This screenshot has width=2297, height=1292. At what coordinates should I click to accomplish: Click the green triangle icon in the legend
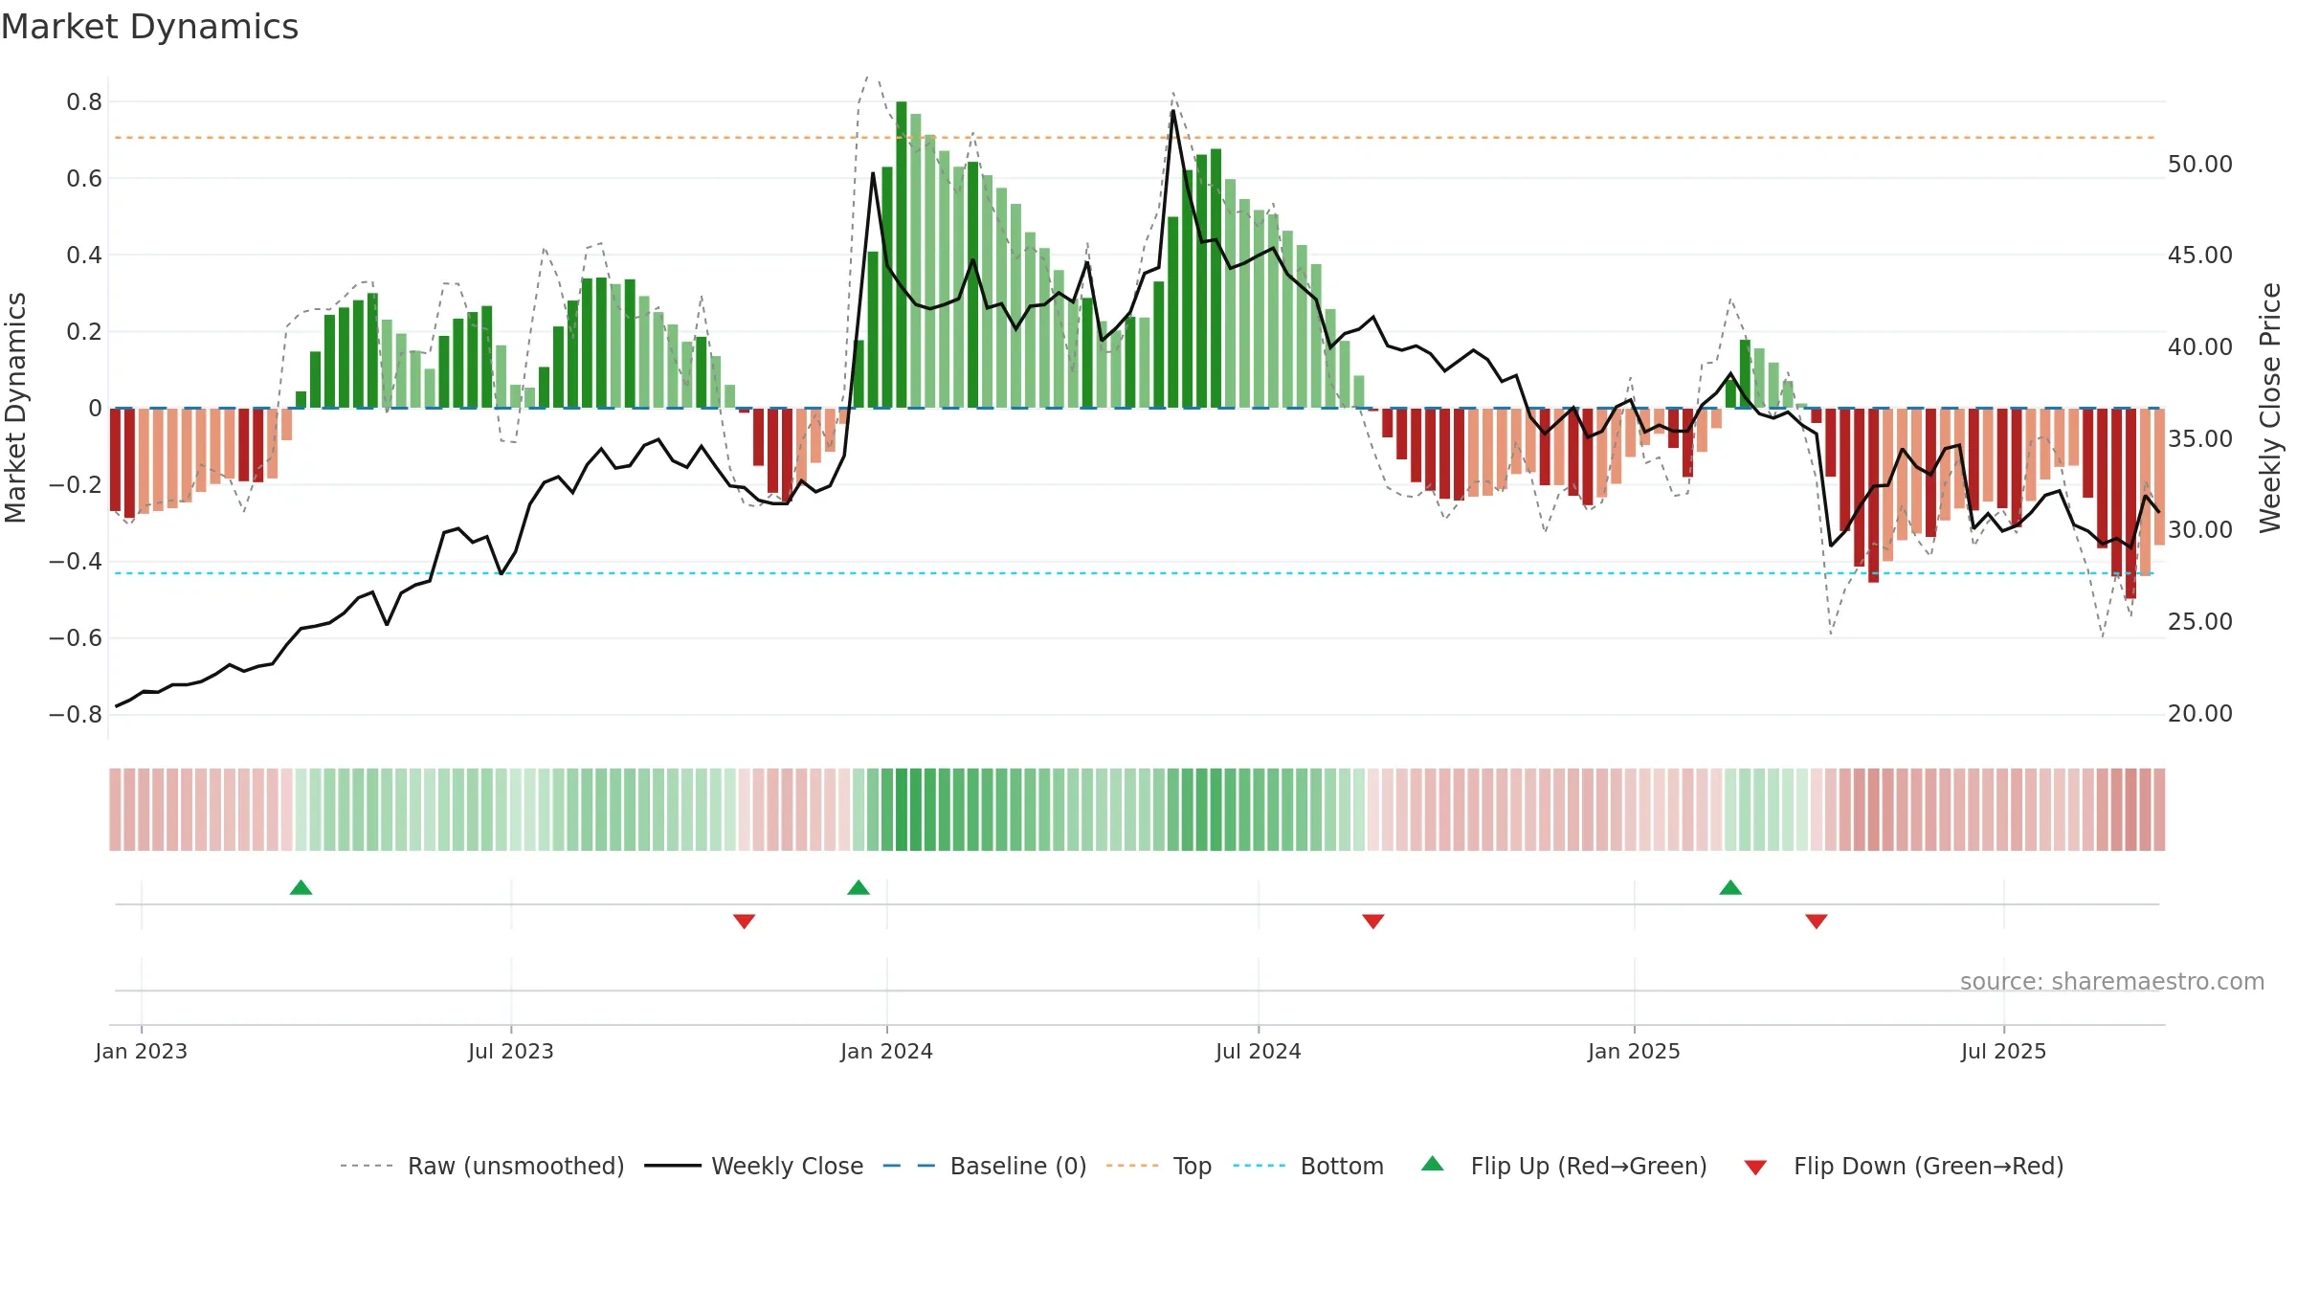1433,1164
